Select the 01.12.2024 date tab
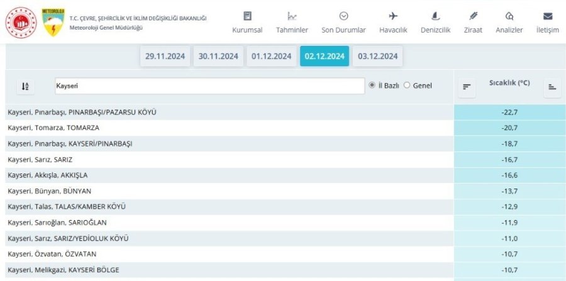This screenshot has height=281, width=566. [x=272, y=56]
